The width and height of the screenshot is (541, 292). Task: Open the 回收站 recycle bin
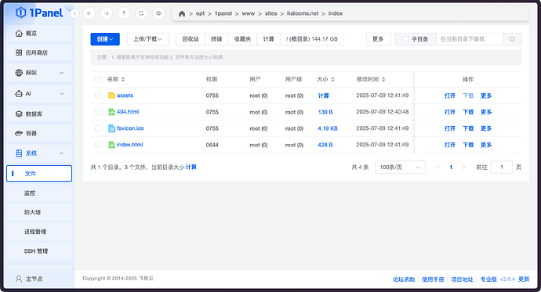[191, 39]
